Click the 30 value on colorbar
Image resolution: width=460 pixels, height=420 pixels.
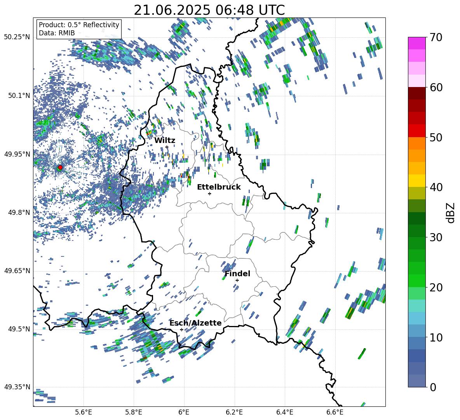(436, 237)
